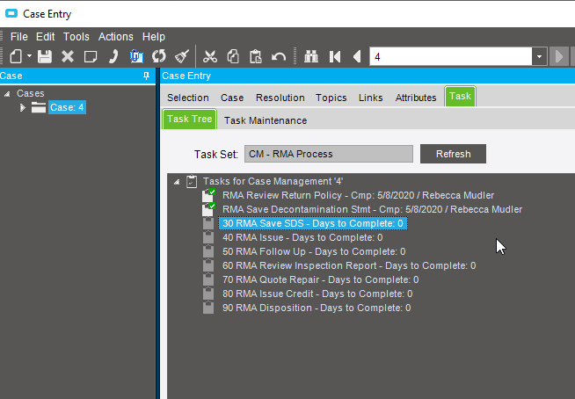Select 70 RMA Quote Repair task
Viewport: 575px width, 399px height.
(x=321, y=279)
